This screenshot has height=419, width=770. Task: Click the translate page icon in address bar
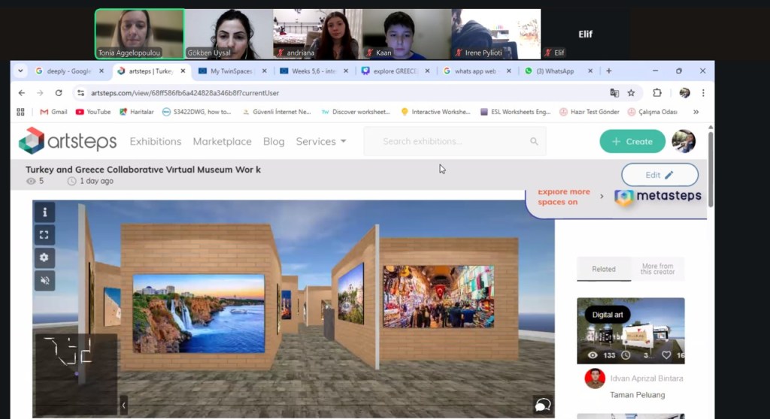(614, 93)
